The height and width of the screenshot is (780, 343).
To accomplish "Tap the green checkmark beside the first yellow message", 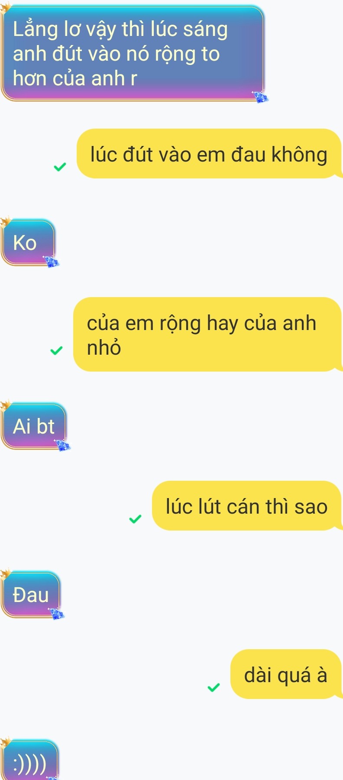I will point(60,166).
